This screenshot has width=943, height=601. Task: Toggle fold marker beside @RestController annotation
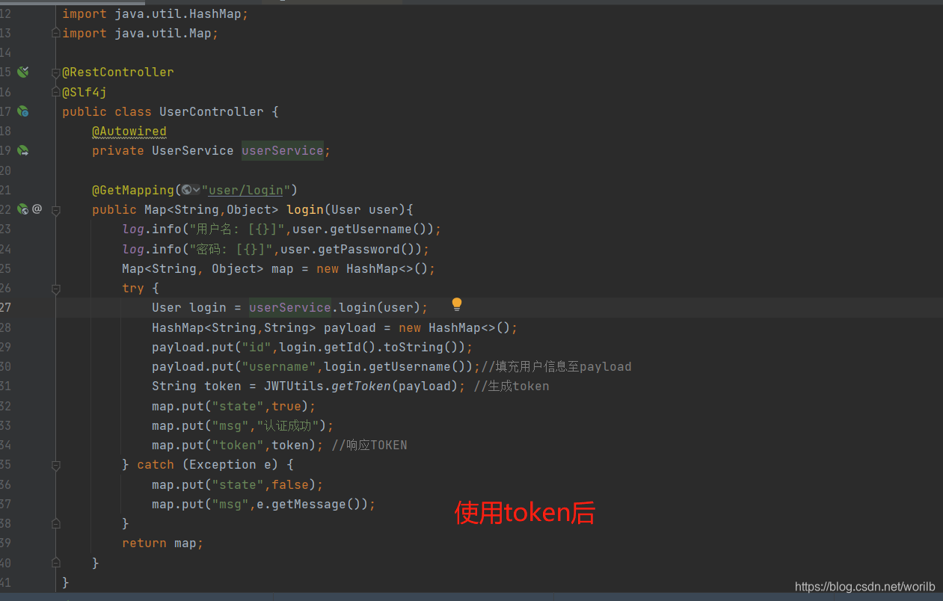coord(55,73)
